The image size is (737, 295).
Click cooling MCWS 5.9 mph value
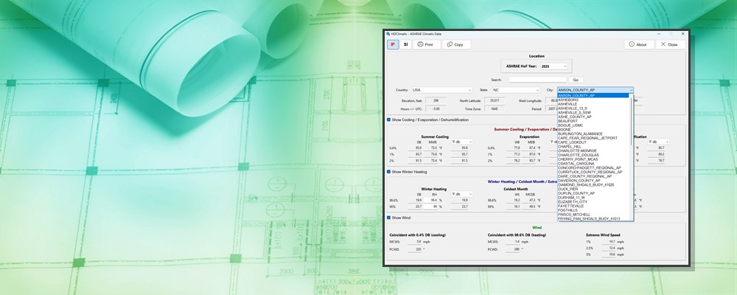(x=415, y=242)
